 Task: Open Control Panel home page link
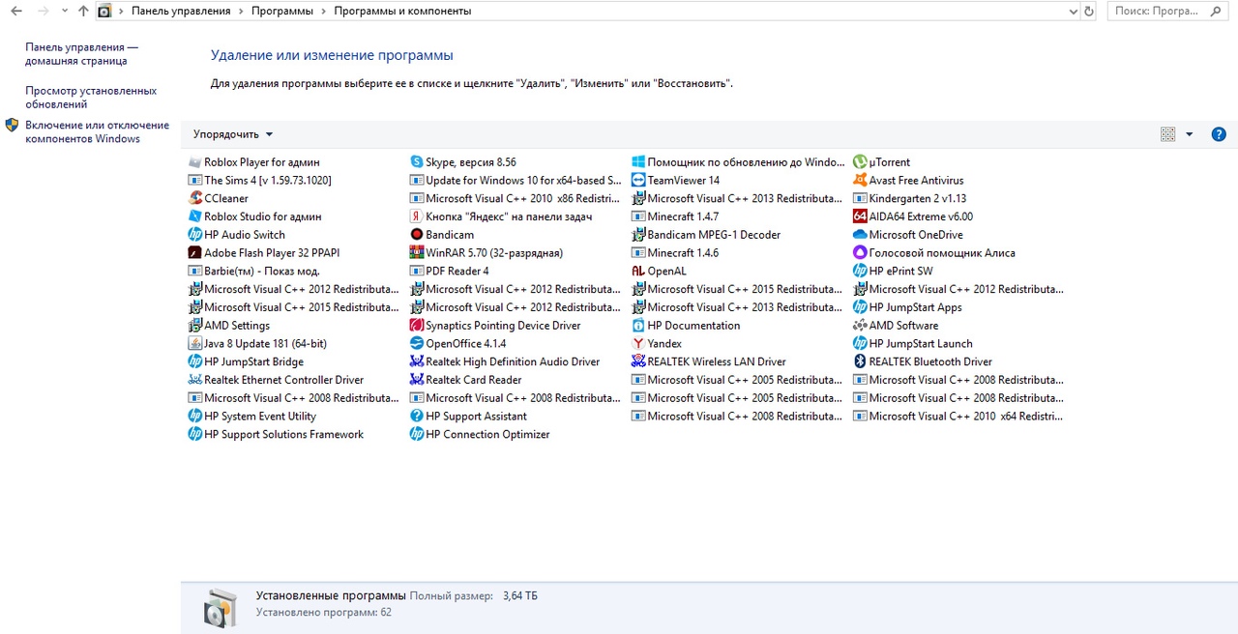pos(81,54)
